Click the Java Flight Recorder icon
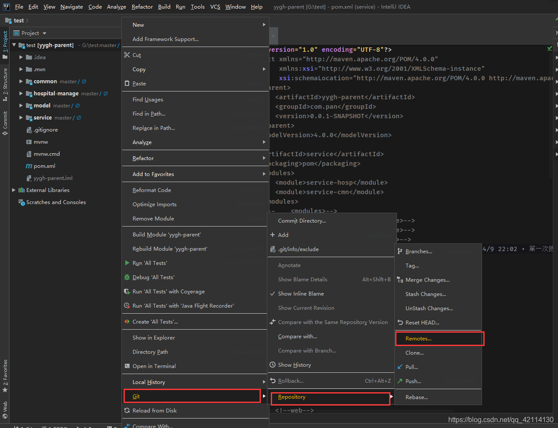This screenshot has height=428, width=558. [127, 305]
